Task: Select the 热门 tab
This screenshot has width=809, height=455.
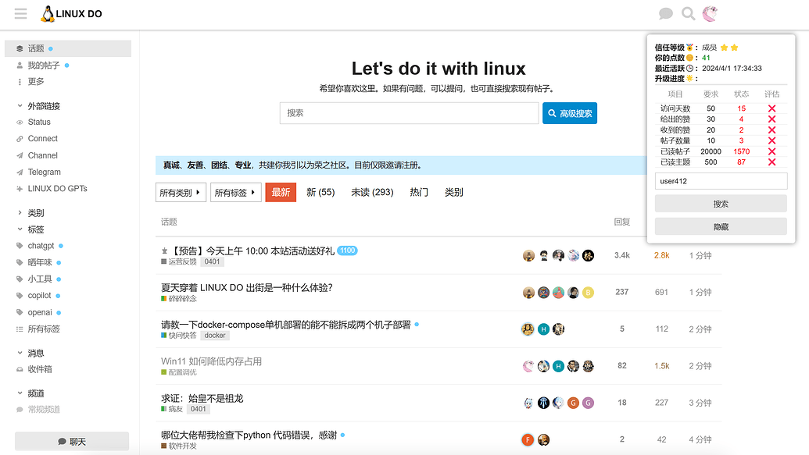Action: pos(419,192)
